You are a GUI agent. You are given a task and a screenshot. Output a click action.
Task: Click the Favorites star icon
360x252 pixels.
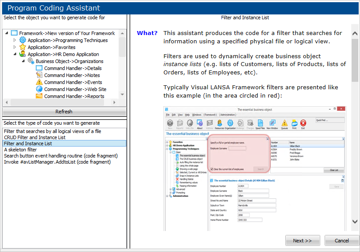pos(23,47)
